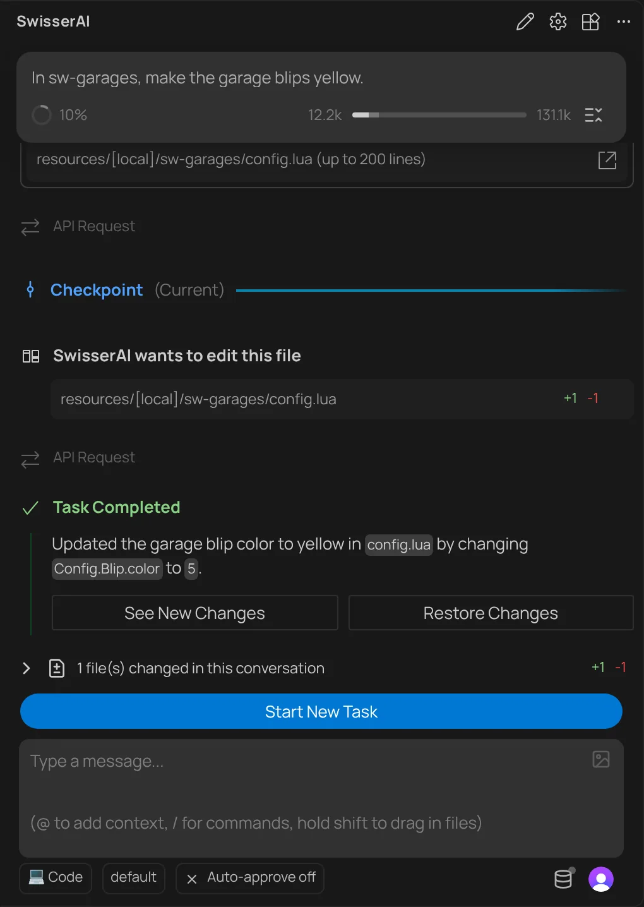This screenshot has height=907, width=644.
Task: Click the second 'API Request' label
Action: click(94, 457)
